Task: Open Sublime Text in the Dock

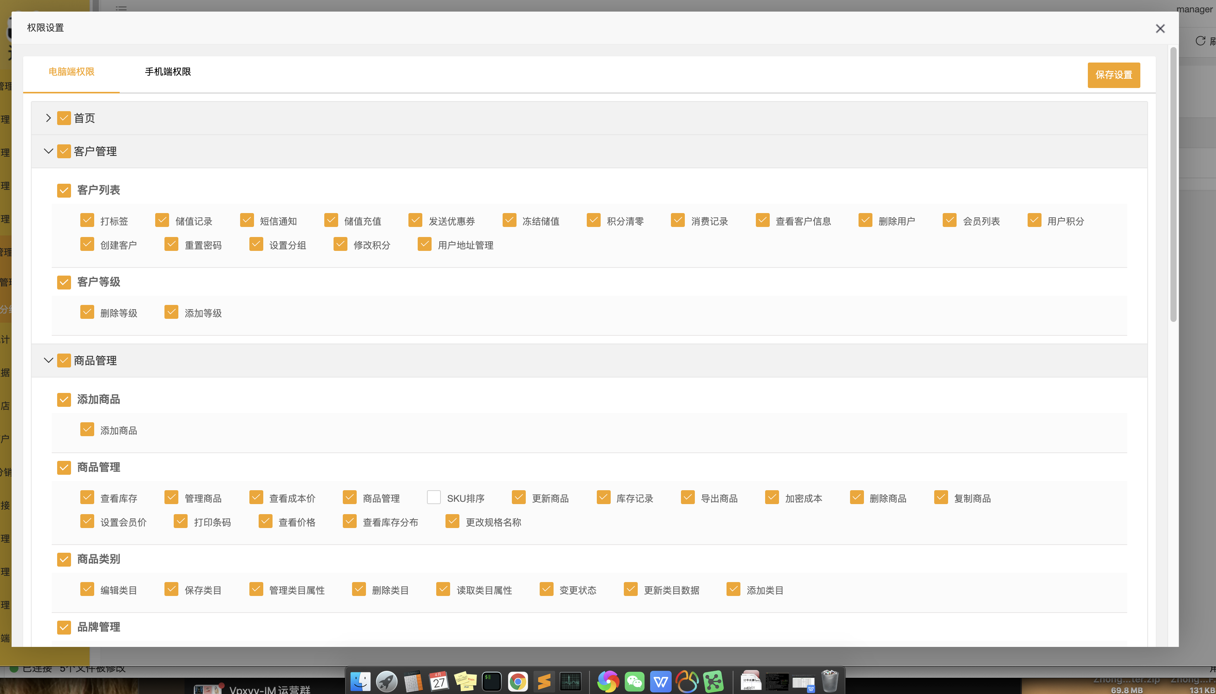Action: pos(544,682)
